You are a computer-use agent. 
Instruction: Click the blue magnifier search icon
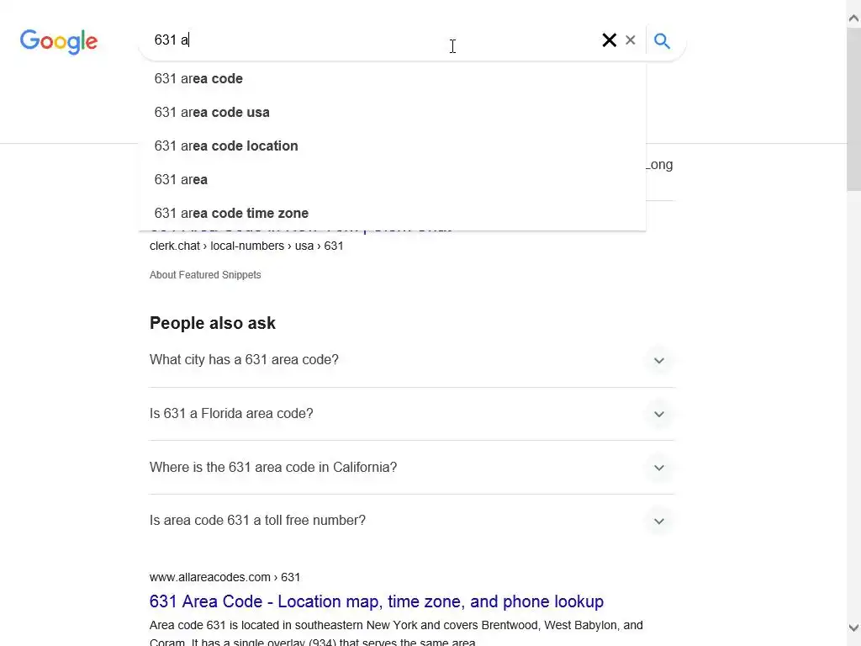662,40
